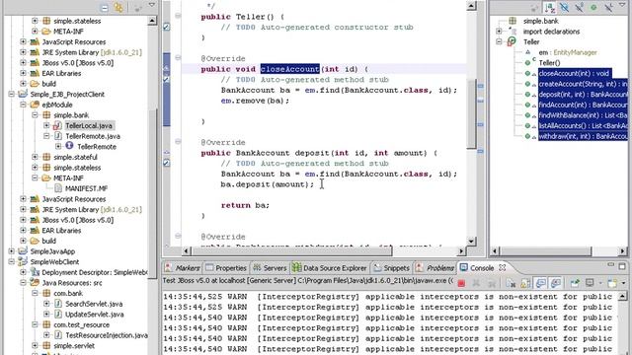The image size is (632, 355).
Task: Select Teller() constructor in Outline
Action: [x=549, y=63]
